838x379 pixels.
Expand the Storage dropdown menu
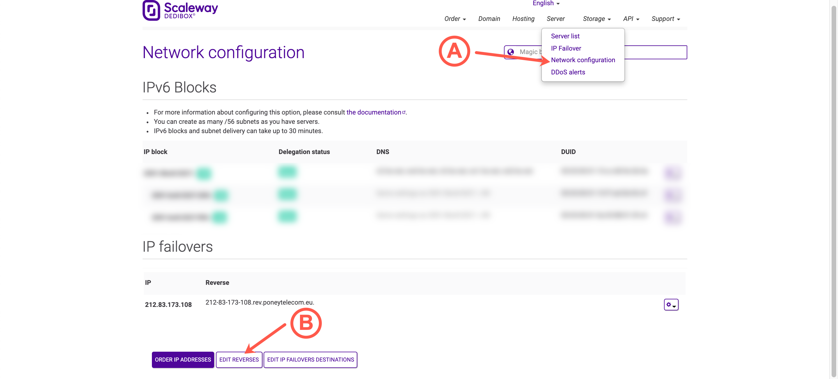[x=596, y=19]
